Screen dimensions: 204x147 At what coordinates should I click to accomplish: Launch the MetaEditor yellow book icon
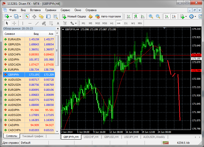point(90,16)
